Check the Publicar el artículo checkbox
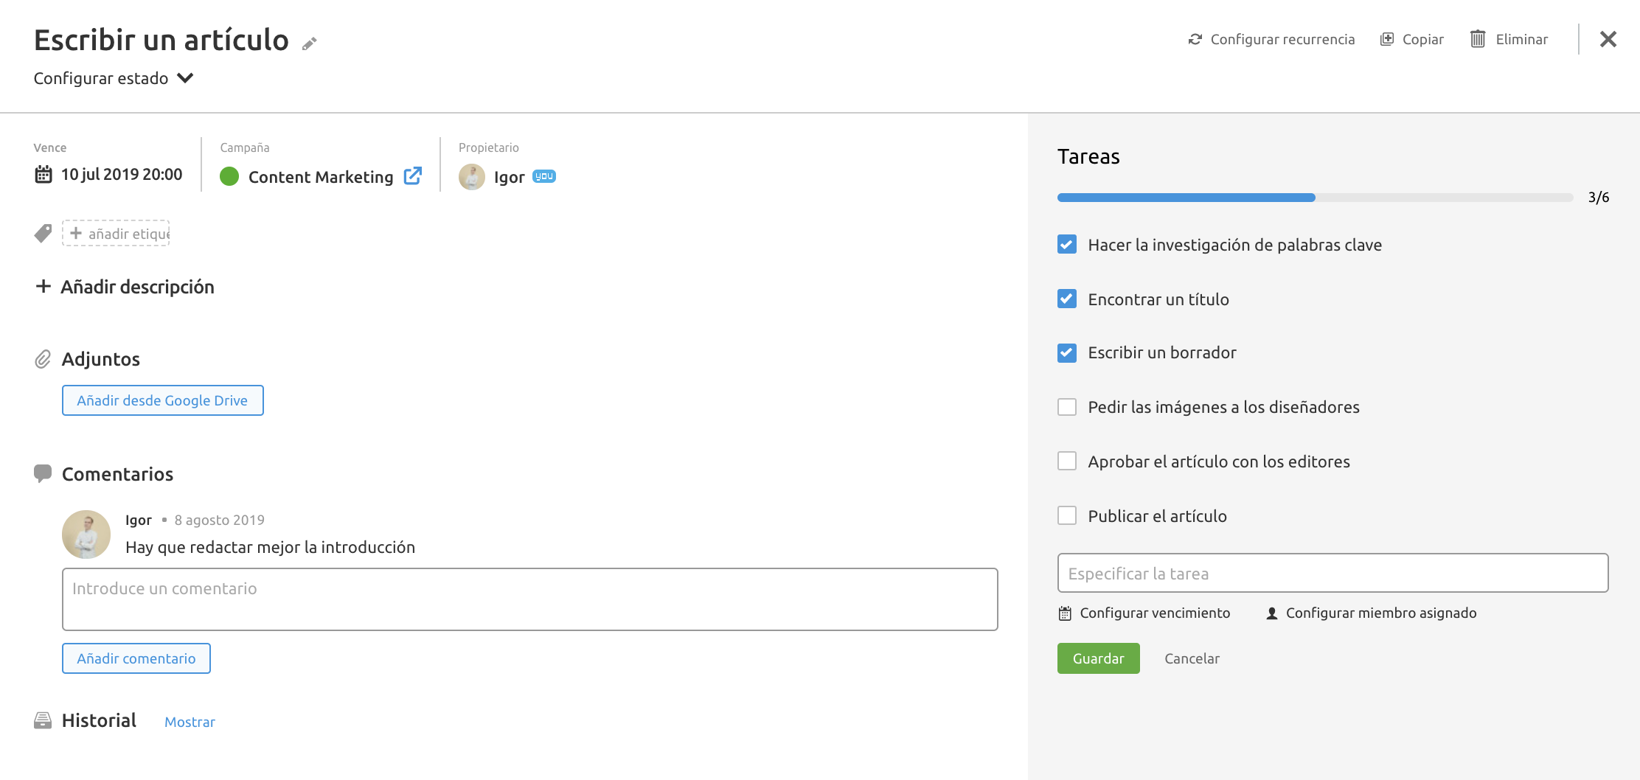 1066,515
